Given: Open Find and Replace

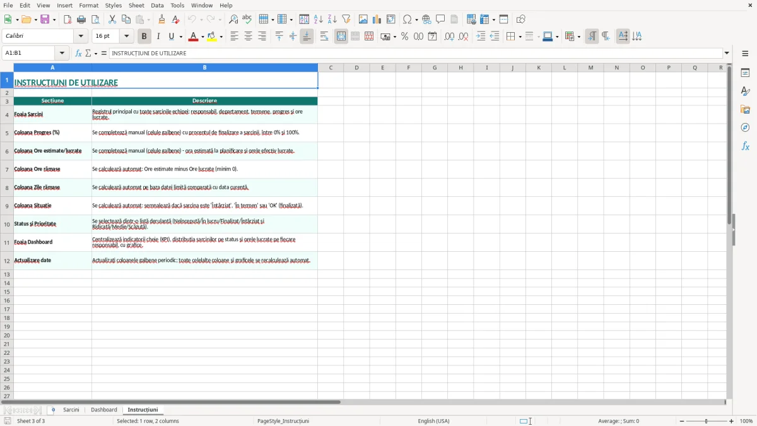Looking at the screenshot, I should pos(233,20).
